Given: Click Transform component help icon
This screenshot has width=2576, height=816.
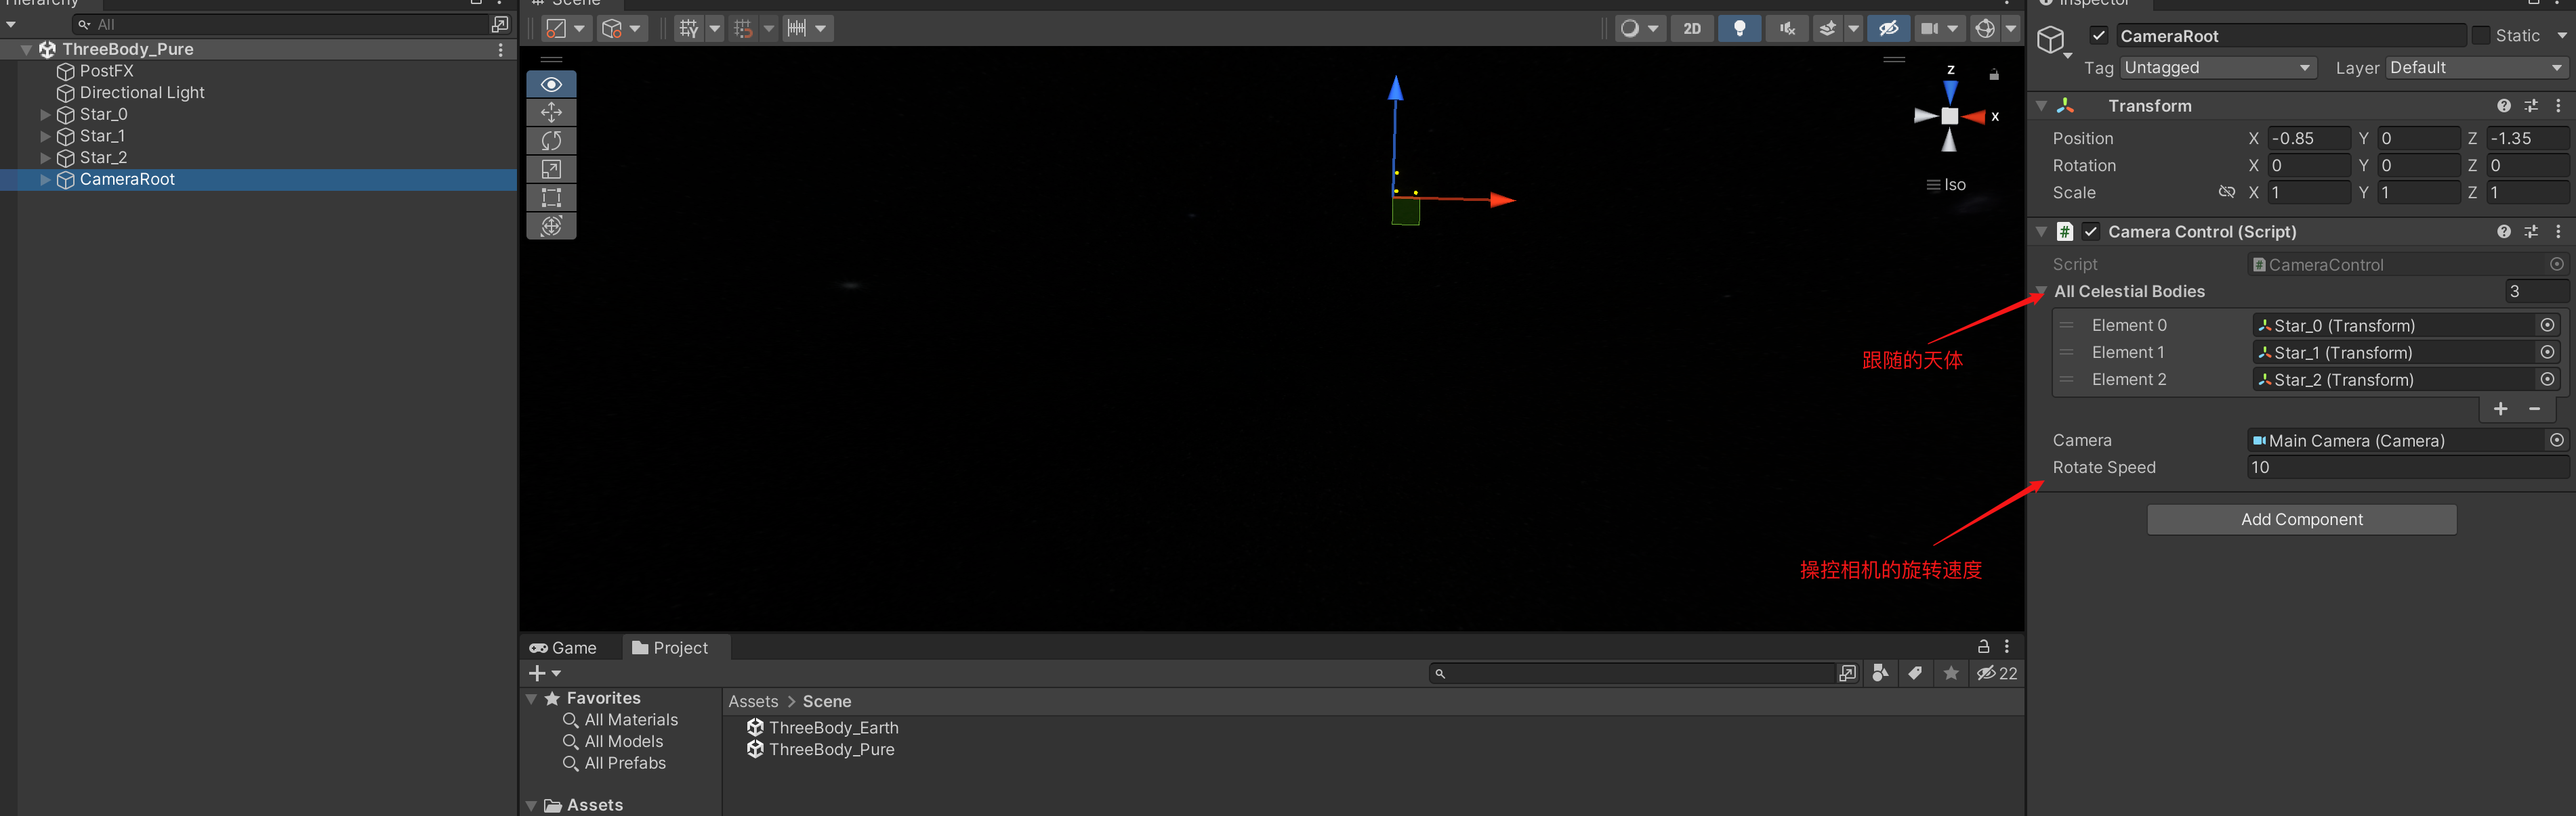Looking at the screenshot, I should pos(2504,106).
